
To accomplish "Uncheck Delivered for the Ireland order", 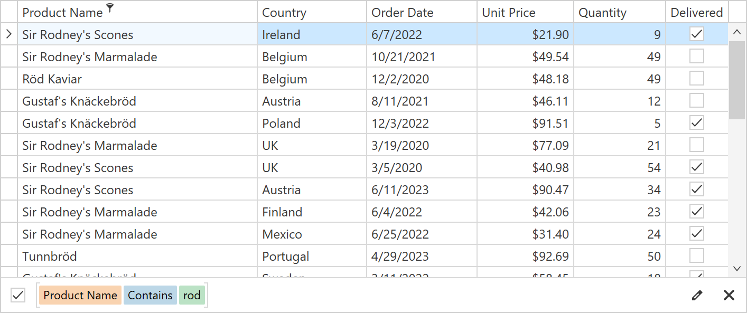I will tap(697, 35).
